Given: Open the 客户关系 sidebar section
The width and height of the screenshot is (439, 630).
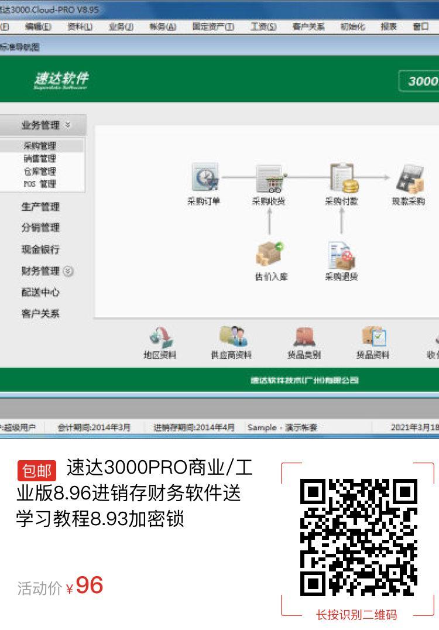Looking at the screenshot, I should 40,313.
